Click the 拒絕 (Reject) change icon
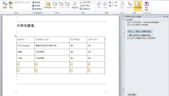The height and width of the screenshot is (96, 169). (105, 4)
